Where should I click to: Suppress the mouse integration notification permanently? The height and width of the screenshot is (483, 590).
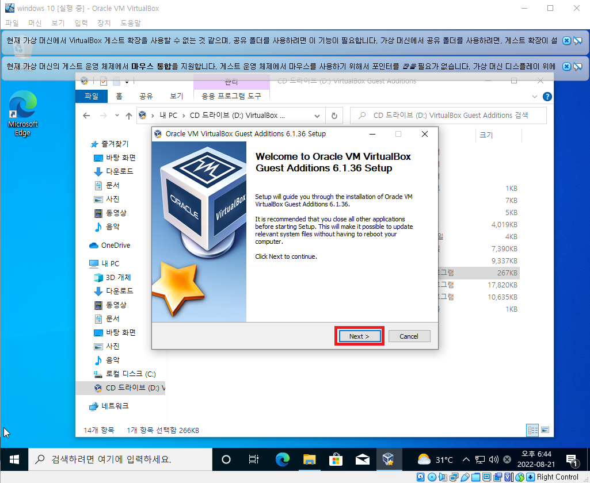tap(578, 67)
